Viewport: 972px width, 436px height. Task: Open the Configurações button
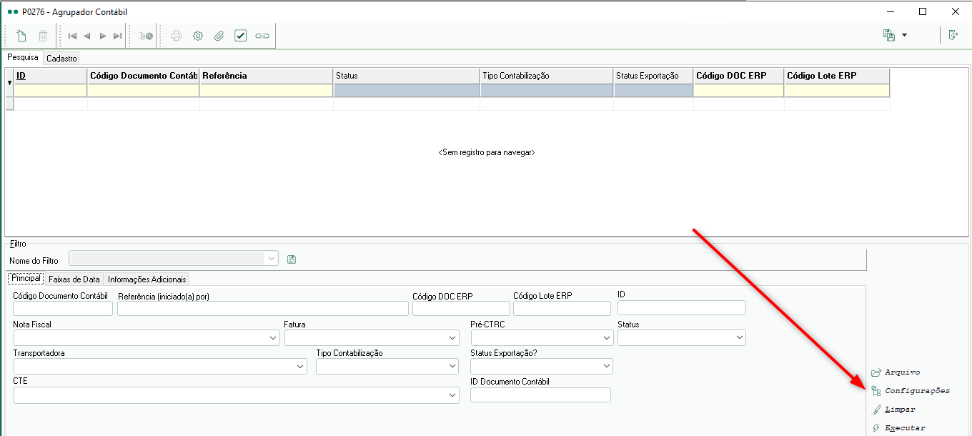point(911,391)
